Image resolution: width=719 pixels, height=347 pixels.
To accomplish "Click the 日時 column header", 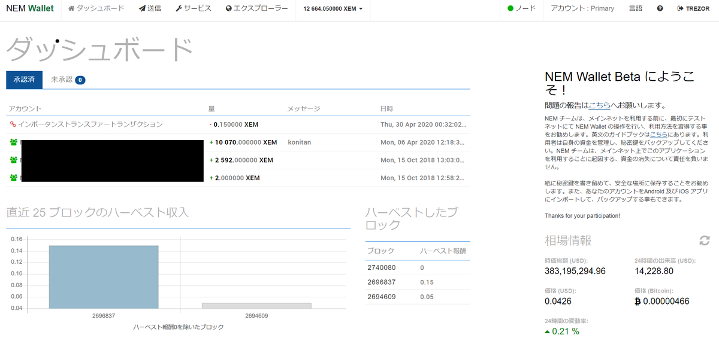I will click(386, 108).
